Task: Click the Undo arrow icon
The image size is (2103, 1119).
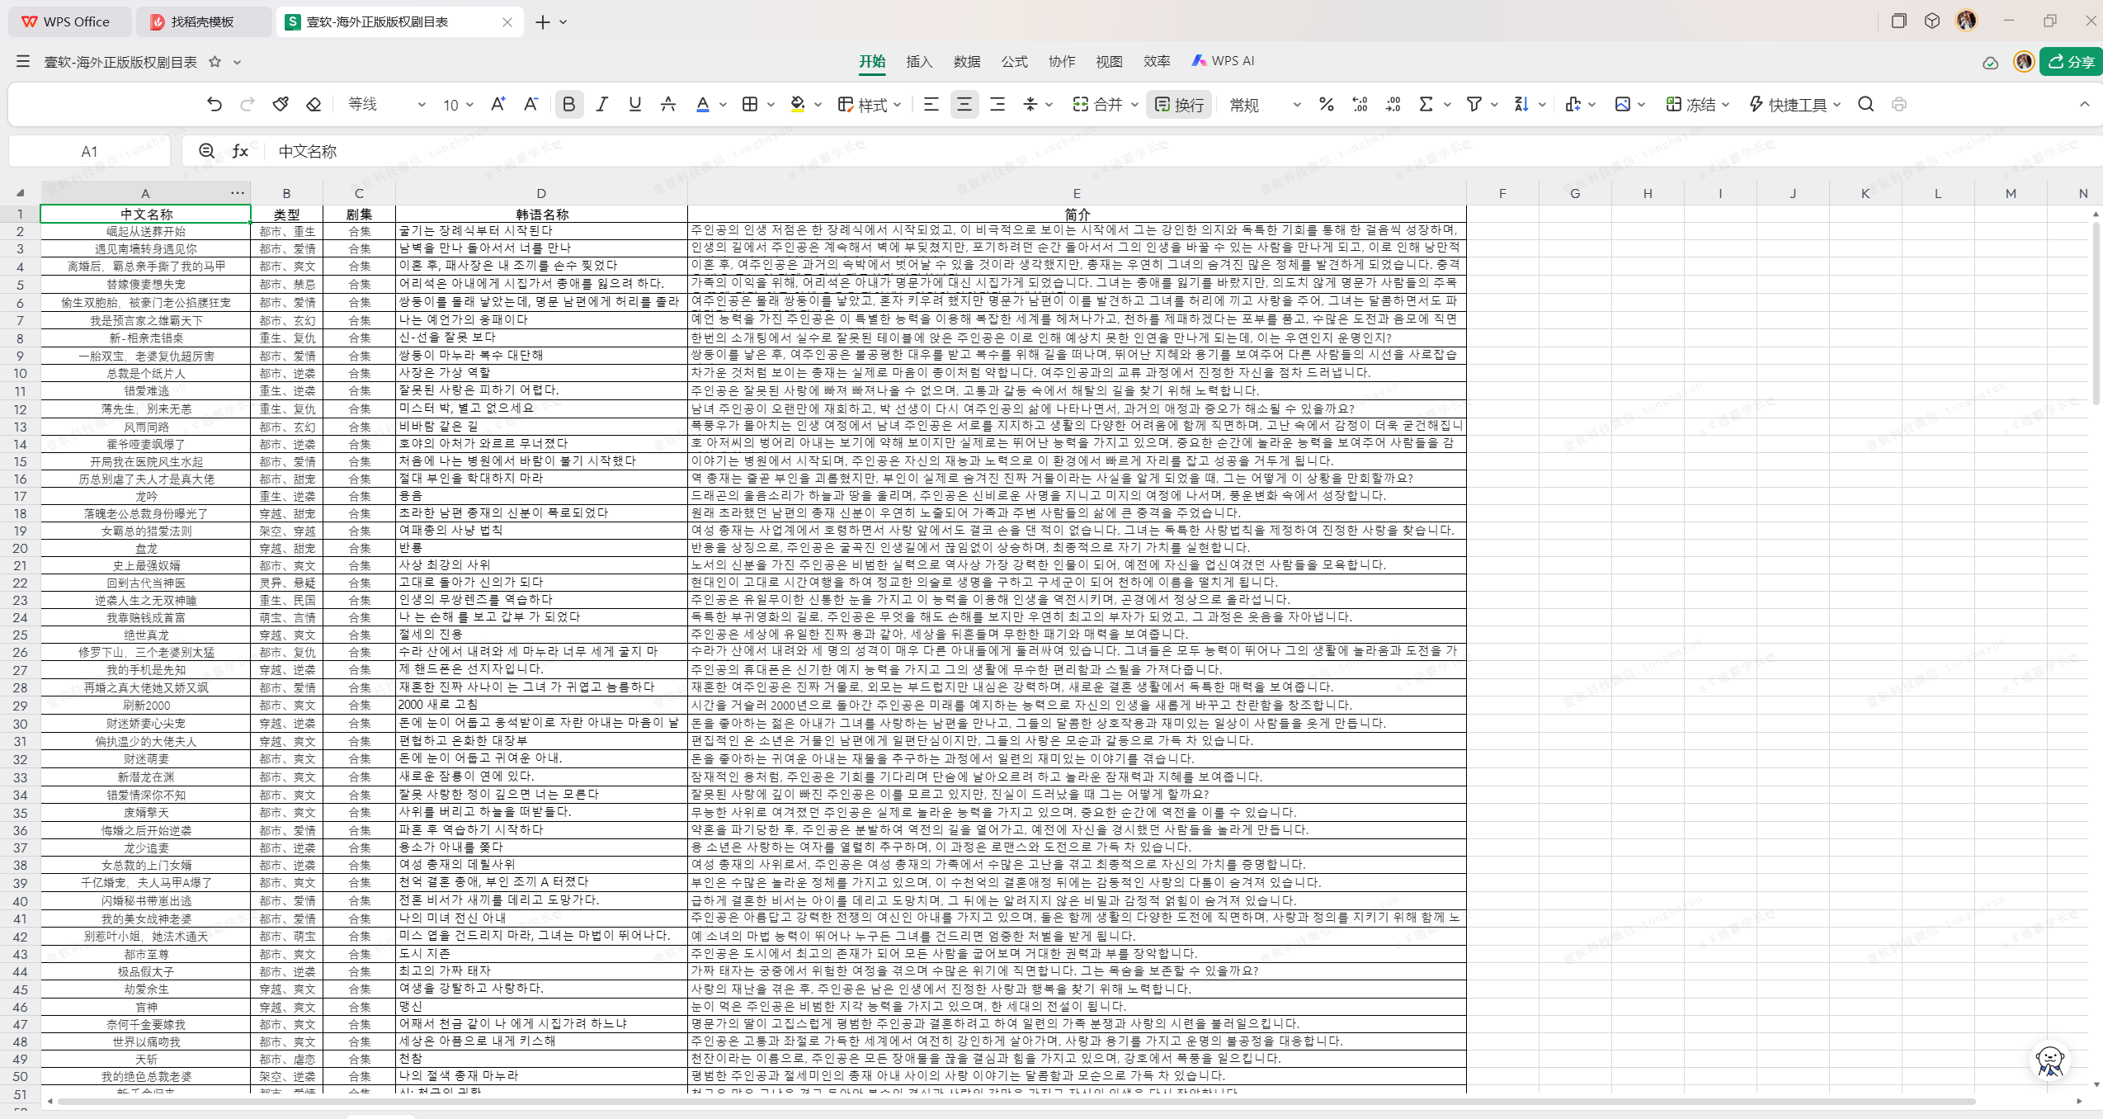Action: point(215,105)
